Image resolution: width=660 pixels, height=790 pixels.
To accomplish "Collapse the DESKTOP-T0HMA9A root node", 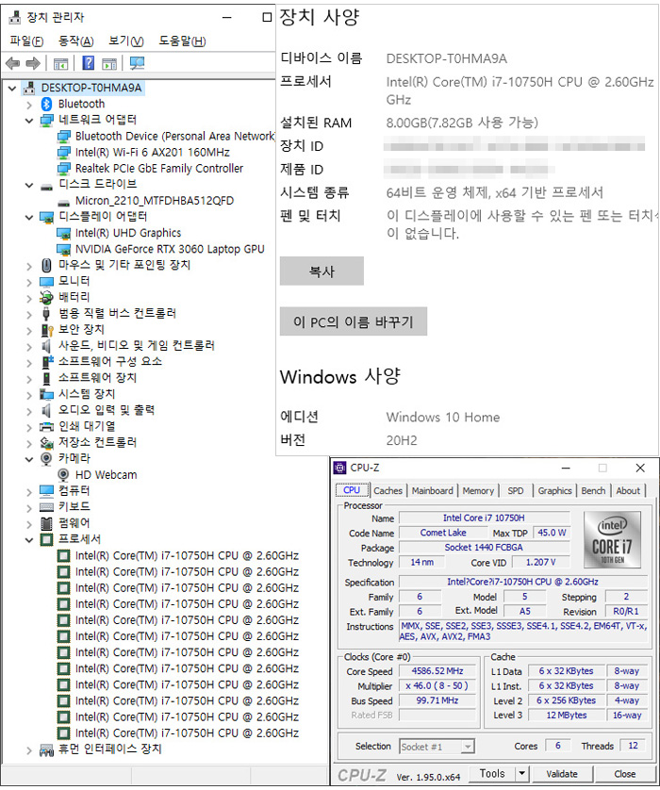I will (x=12, y=89).
